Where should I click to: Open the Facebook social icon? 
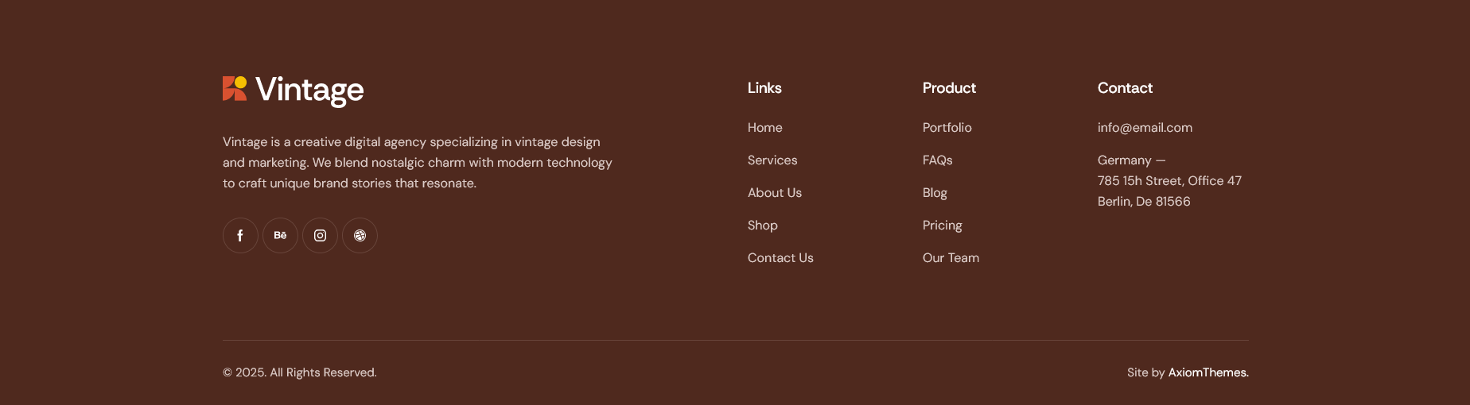point(240,236)
